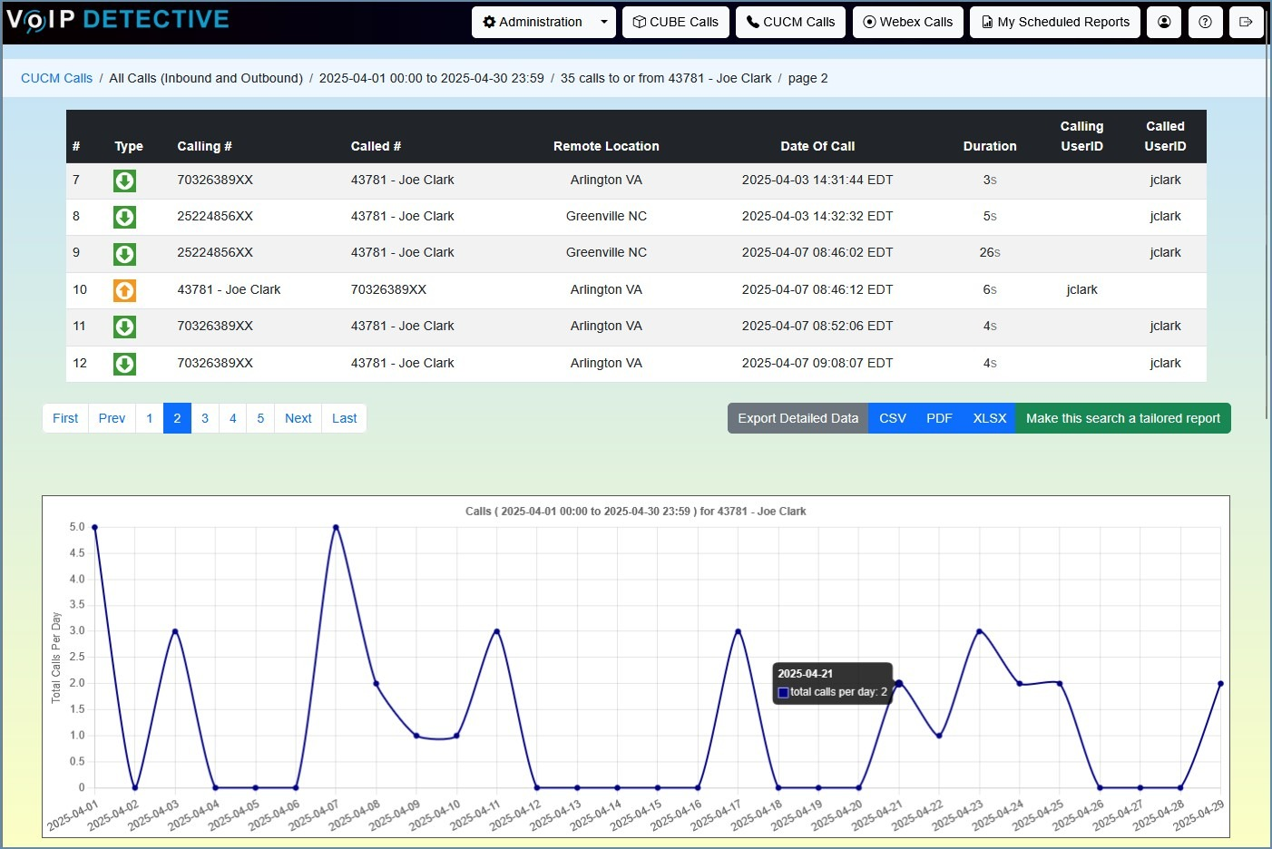Go to page 3 of results
The height and width of the screenshot is (849, 1272).
click(205, 418)
